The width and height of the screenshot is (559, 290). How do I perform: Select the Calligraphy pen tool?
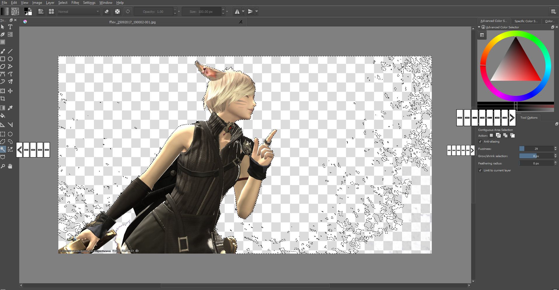point(3,34)
